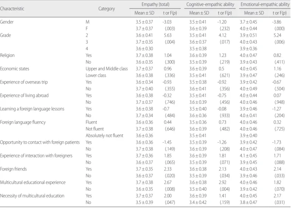Click the p value '(.725)'
291x210 pixels.
[x=279, y=129]
